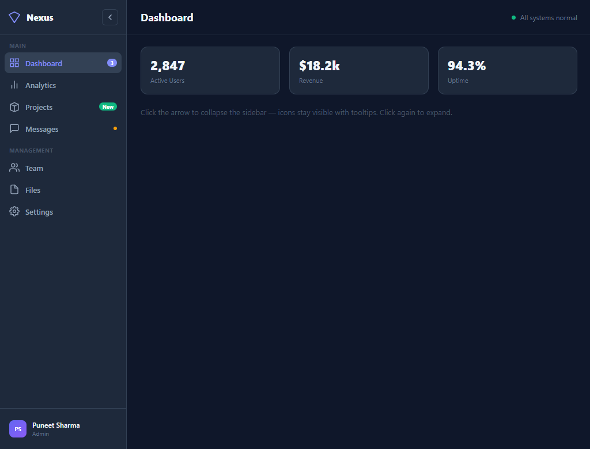Click the green system status dot
The height and width of the screenshot is (449, 590).
point(513,18)
